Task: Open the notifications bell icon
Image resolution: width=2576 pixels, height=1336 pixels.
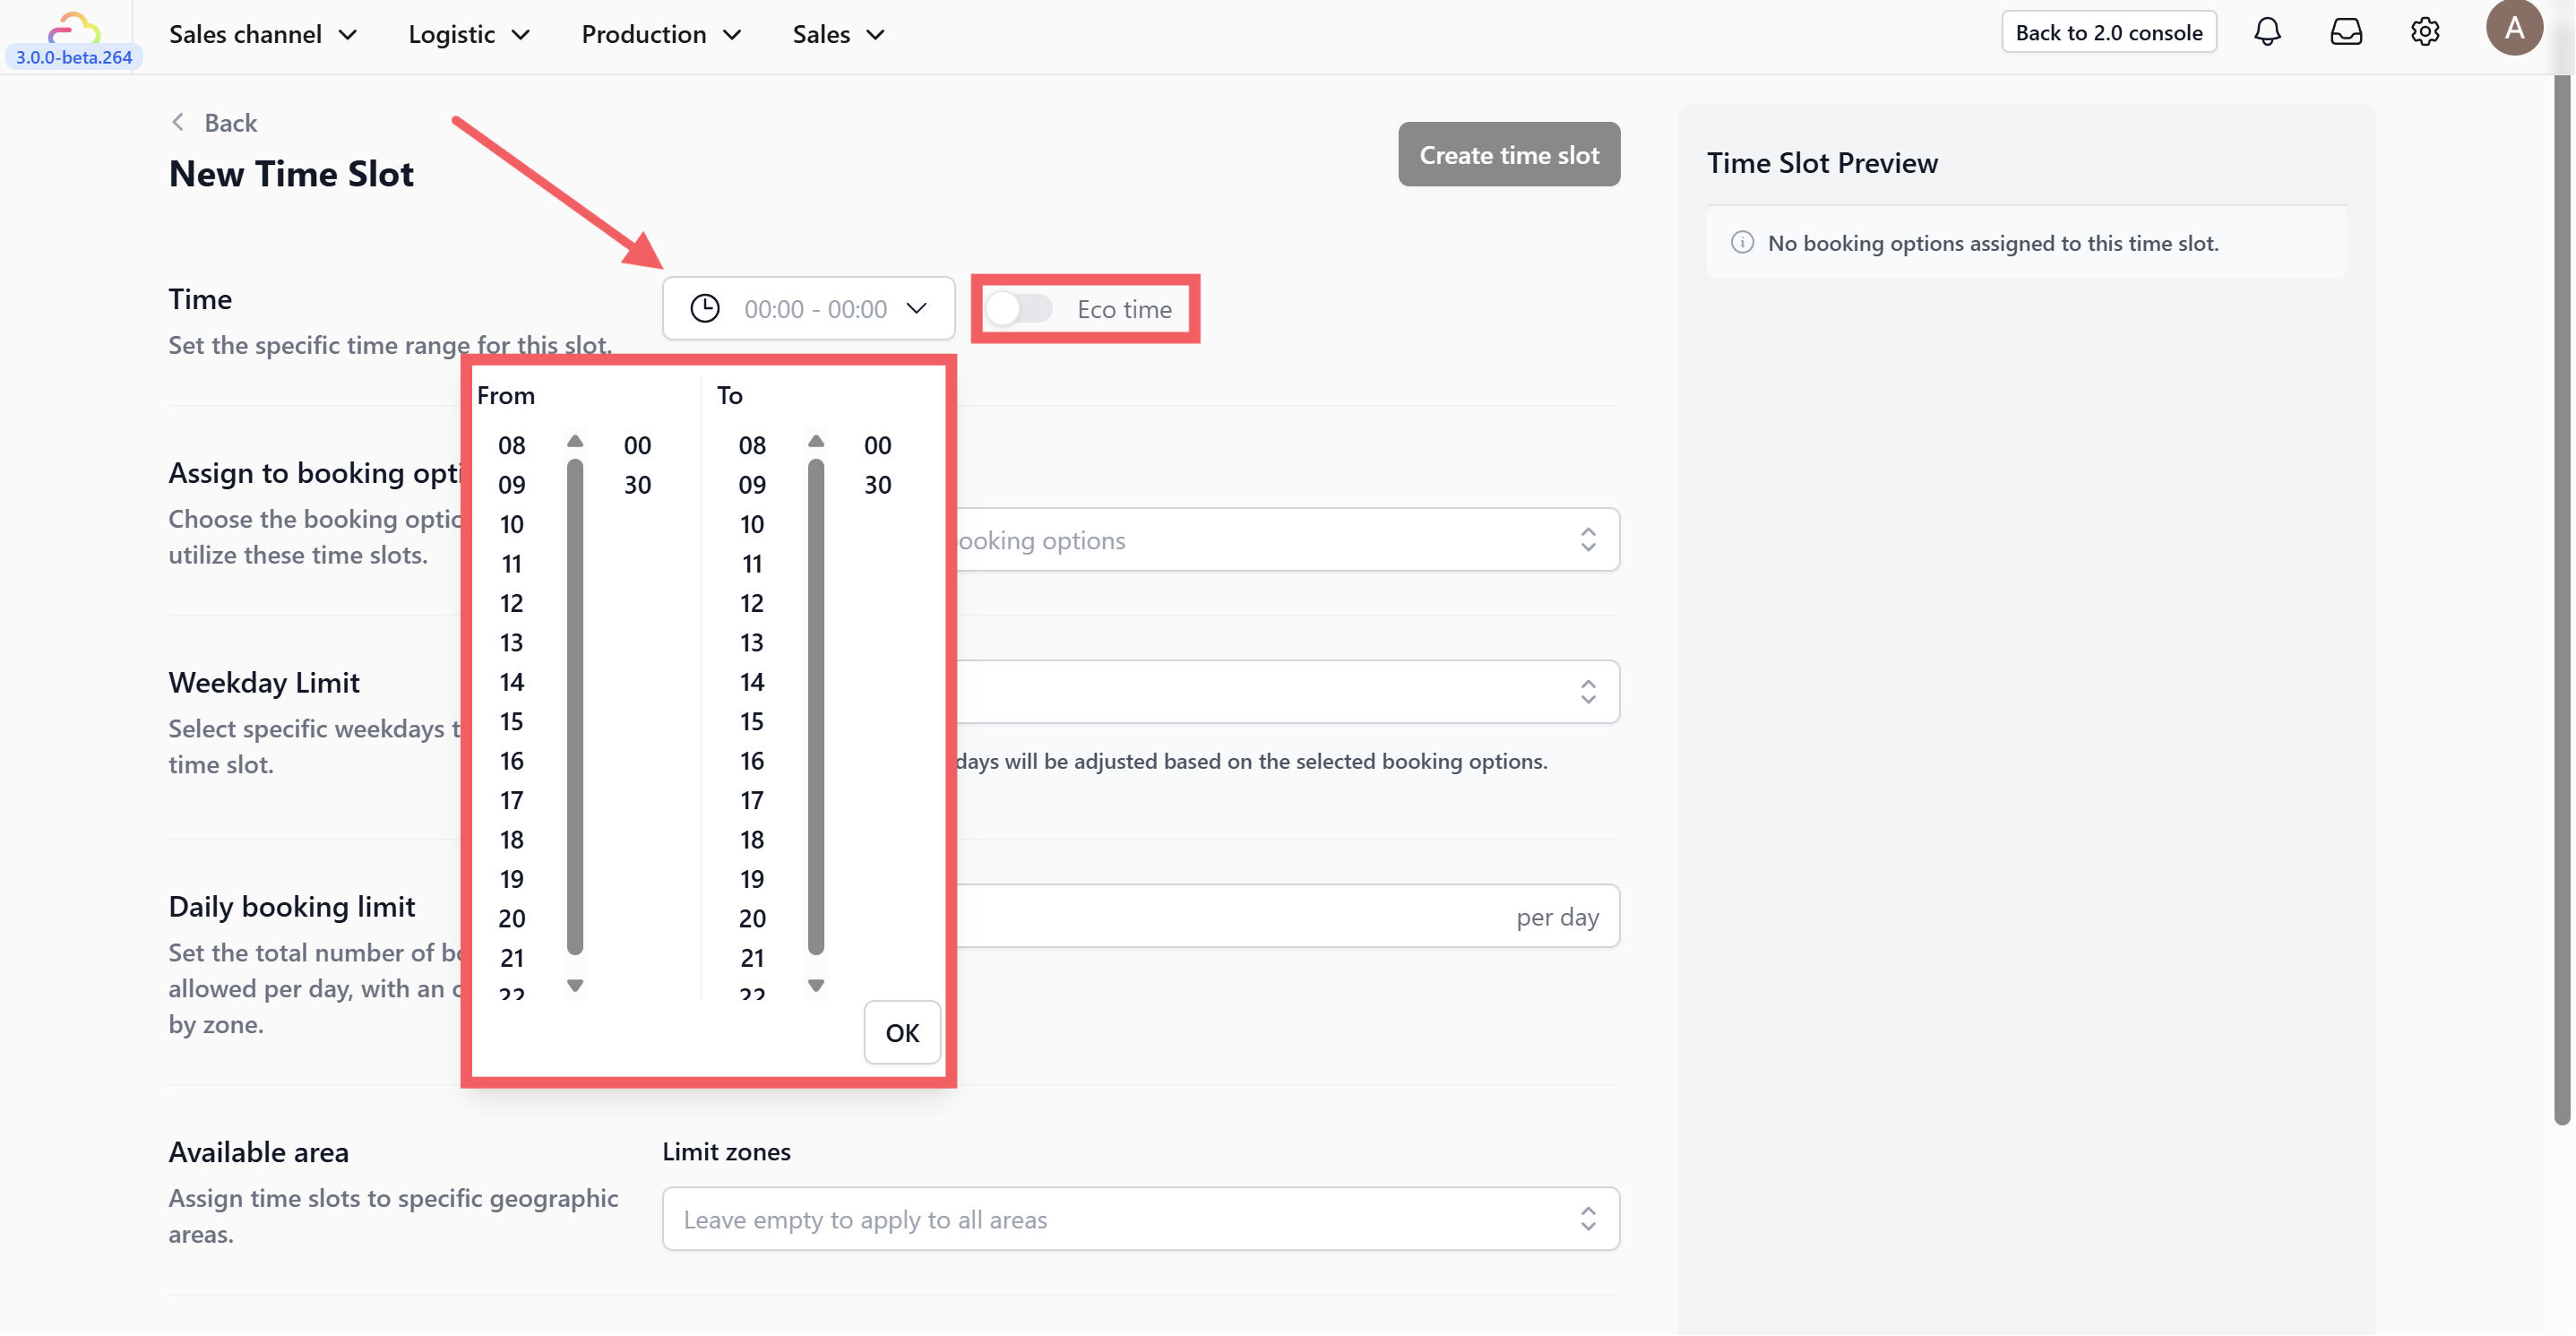Action: 2267,32
